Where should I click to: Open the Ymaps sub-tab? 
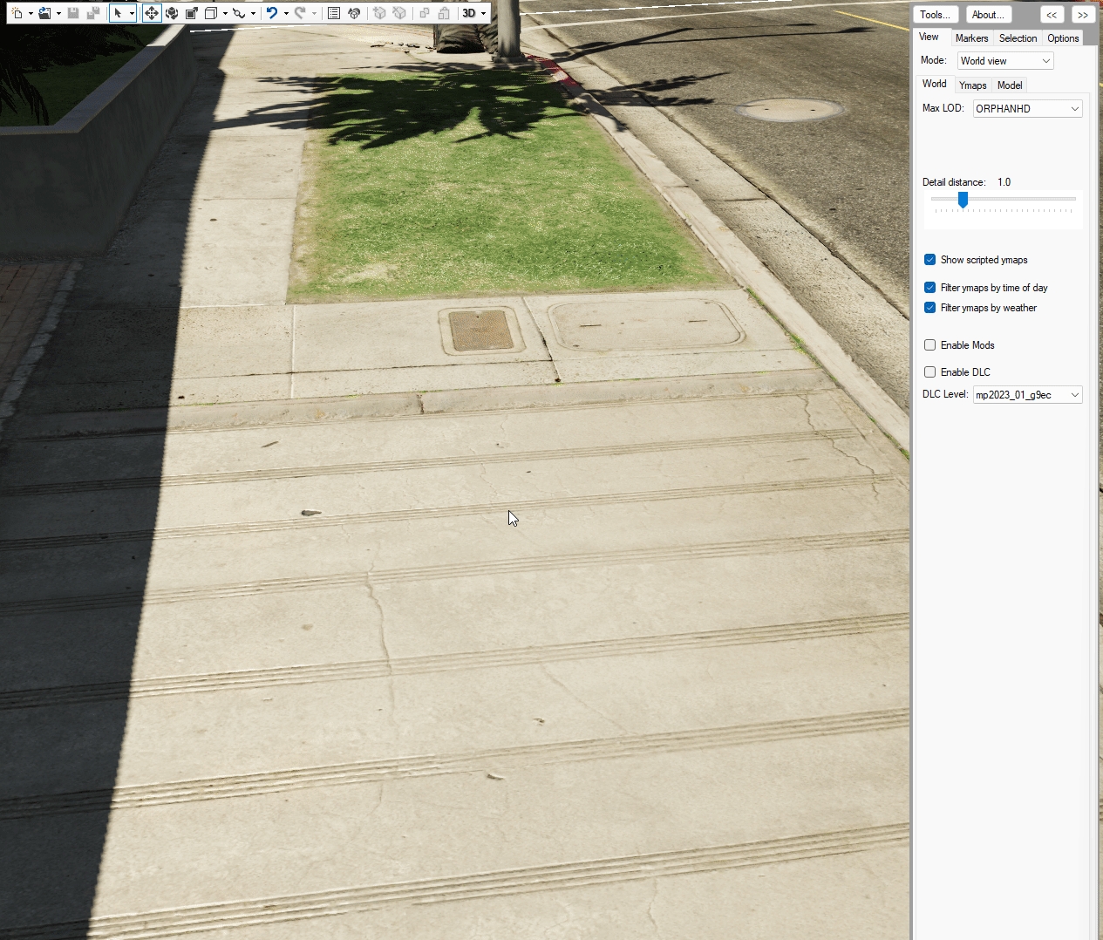click(972, 85)
